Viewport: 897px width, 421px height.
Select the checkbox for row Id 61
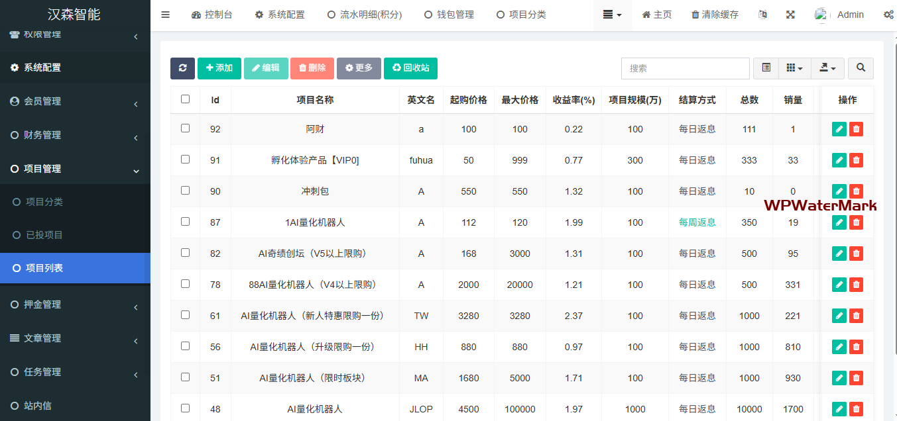pyautogui.click(x=185, y=315)
